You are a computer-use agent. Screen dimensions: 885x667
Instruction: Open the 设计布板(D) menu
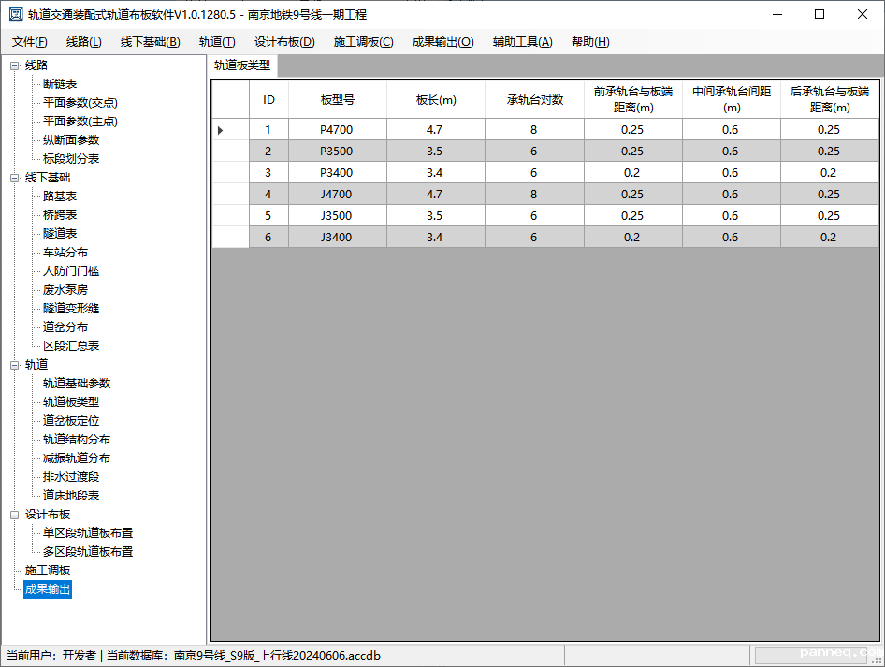(284, 42)
